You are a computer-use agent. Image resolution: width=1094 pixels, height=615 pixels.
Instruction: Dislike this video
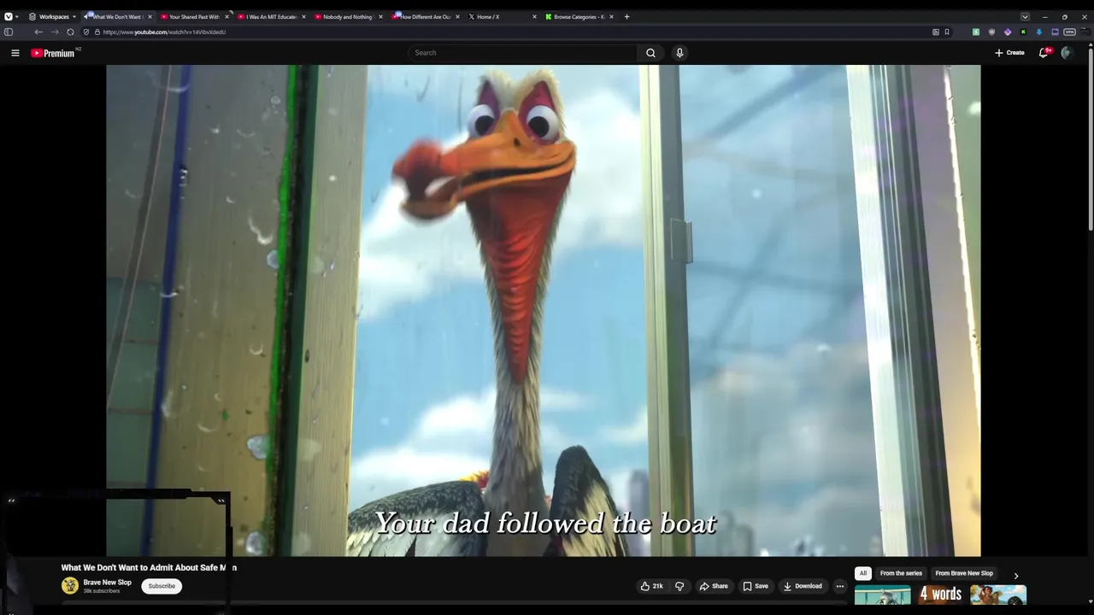[x=679, y=586]
